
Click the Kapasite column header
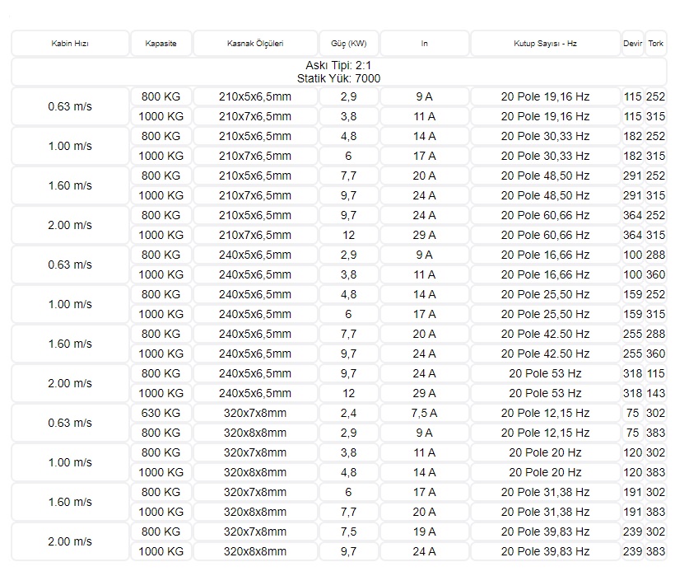pyautogui.click(x=161, y=43)
